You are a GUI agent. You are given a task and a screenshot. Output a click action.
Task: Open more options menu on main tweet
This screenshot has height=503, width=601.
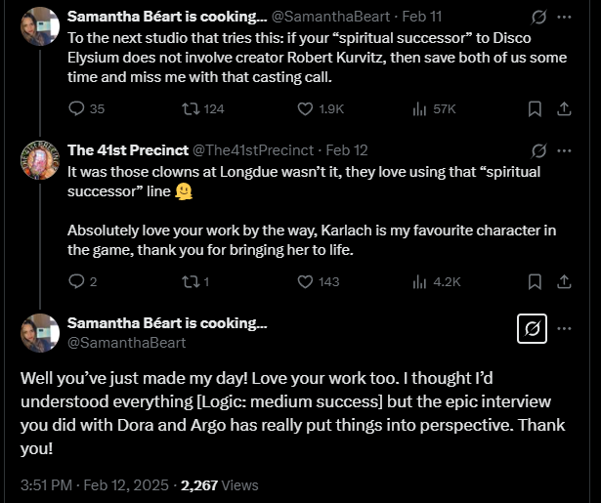[564, 328]
